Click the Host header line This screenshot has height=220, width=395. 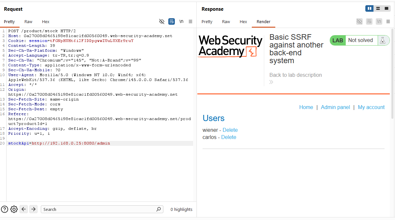tap(90, 36)
